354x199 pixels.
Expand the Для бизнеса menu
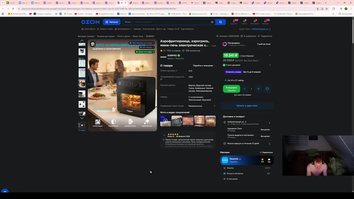(123, 29)
